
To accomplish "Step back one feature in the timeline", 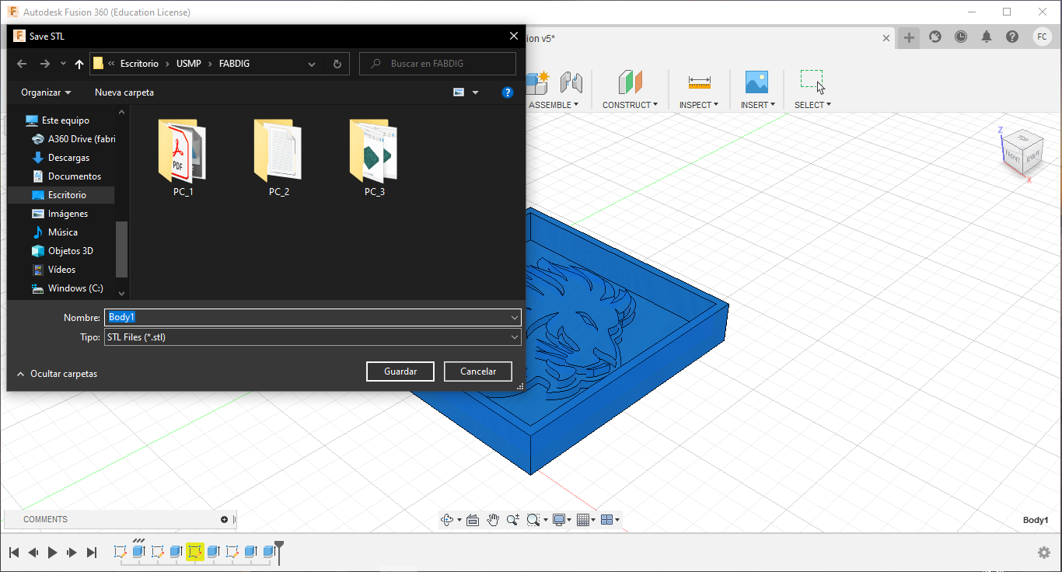I will click(33, 553).
